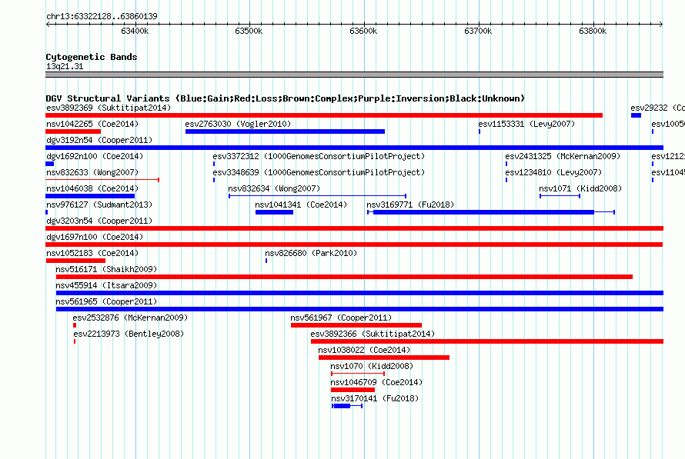The width and height of the screenshot is (685, 459).
Task: Open the nsv1046038 (Coe2014) variant label
Action: coord(92,188)
